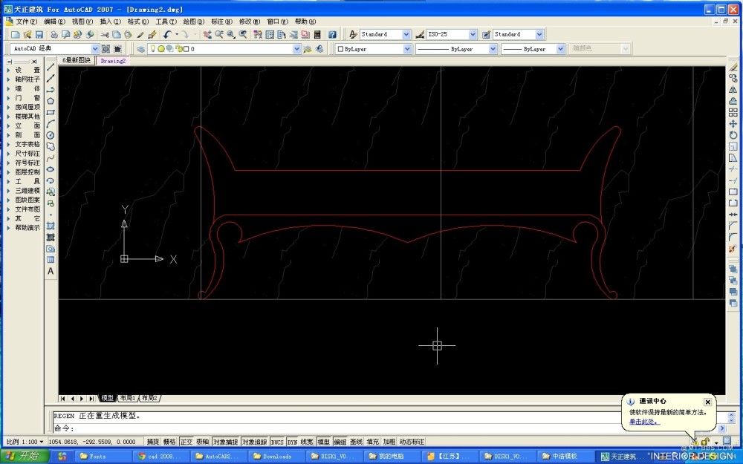This screenshot has width=743, height=464.
Task: Click the Plot printer icon
Action: pos(54,35)
